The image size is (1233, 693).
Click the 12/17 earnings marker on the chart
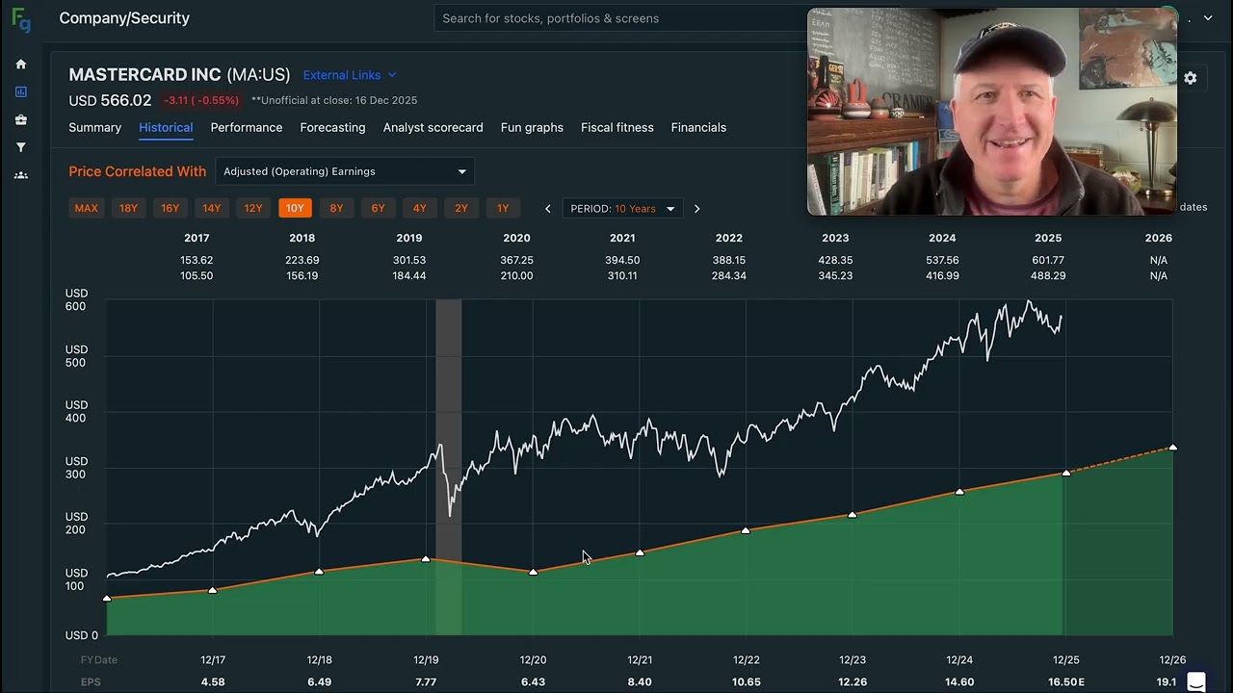pyautogui.click(x=213, y=590)
